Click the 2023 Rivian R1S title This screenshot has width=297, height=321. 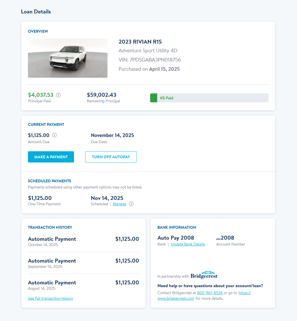click(140, 42)
